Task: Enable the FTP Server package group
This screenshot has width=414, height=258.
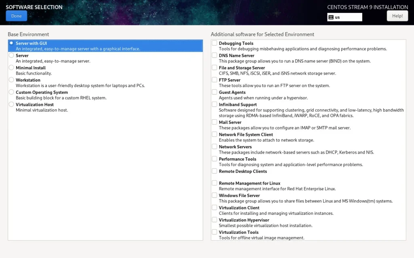Action: (x=215, y=80)
